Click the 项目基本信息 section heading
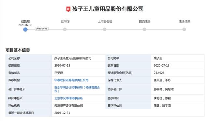This screenshot has height=121, width=208. (18, 50)
